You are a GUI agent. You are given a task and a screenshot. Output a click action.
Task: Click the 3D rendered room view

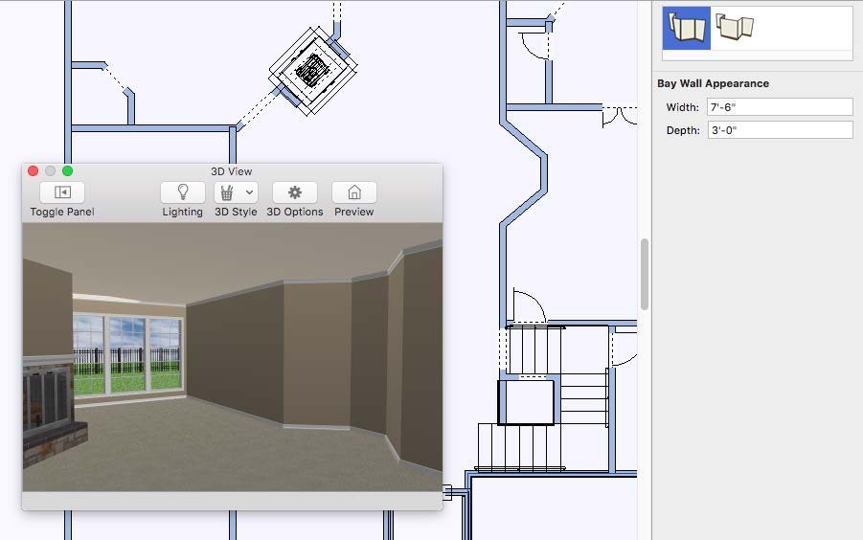click(x=232, y=357)
